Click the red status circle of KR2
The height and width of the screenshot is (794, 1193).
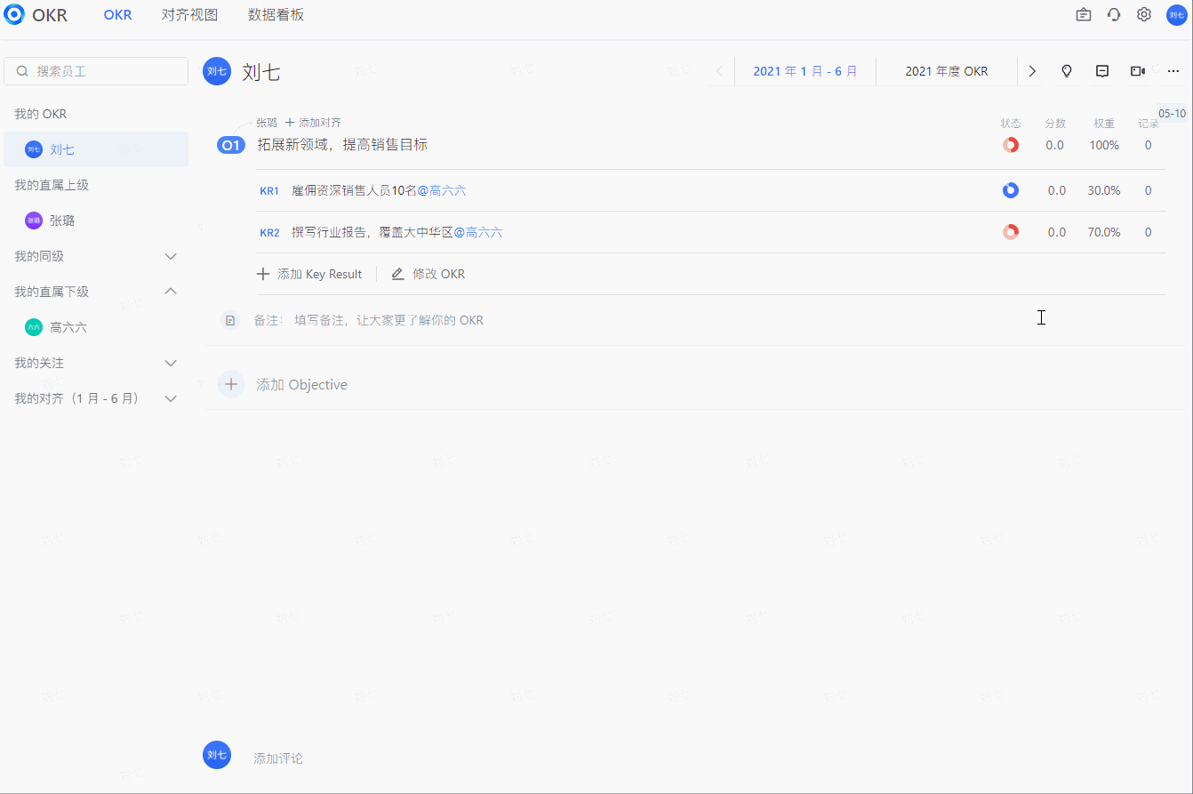click(x=1011, y=231)
